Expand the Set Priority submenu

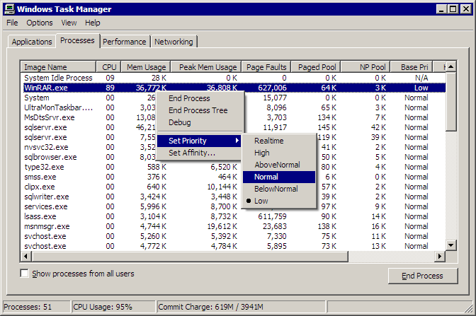199,141
